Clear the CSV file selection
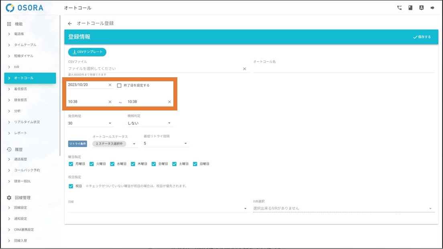 (244, 69)
